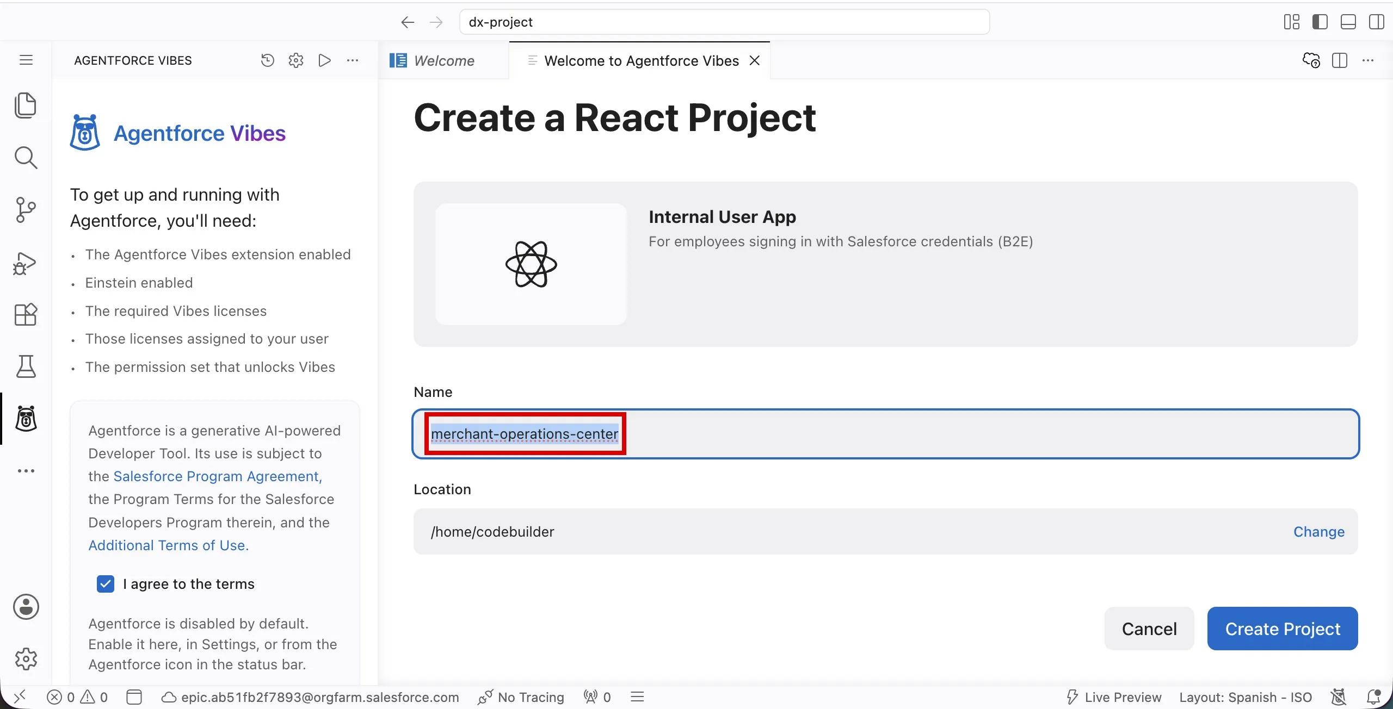Click the ports broadcast 0 indicator
Image resolution: width=1393 pixels, height=709 pixels.
pos(597,697)
